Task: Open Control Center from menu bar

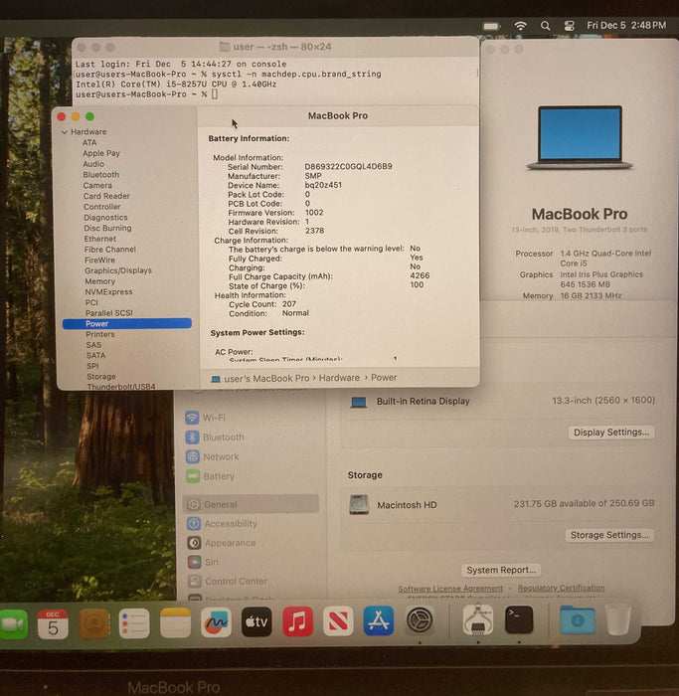Action: [569, 26]
